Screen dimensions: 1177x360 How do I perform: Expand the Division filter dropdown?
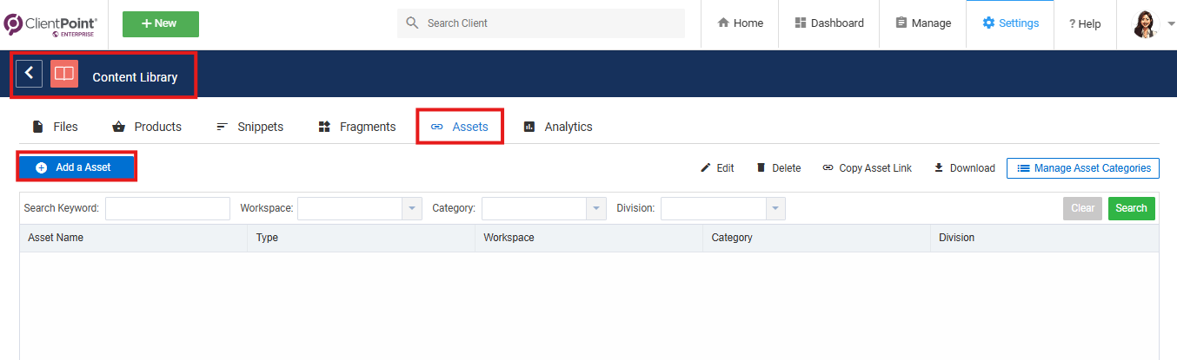click(x=775, y=208)
